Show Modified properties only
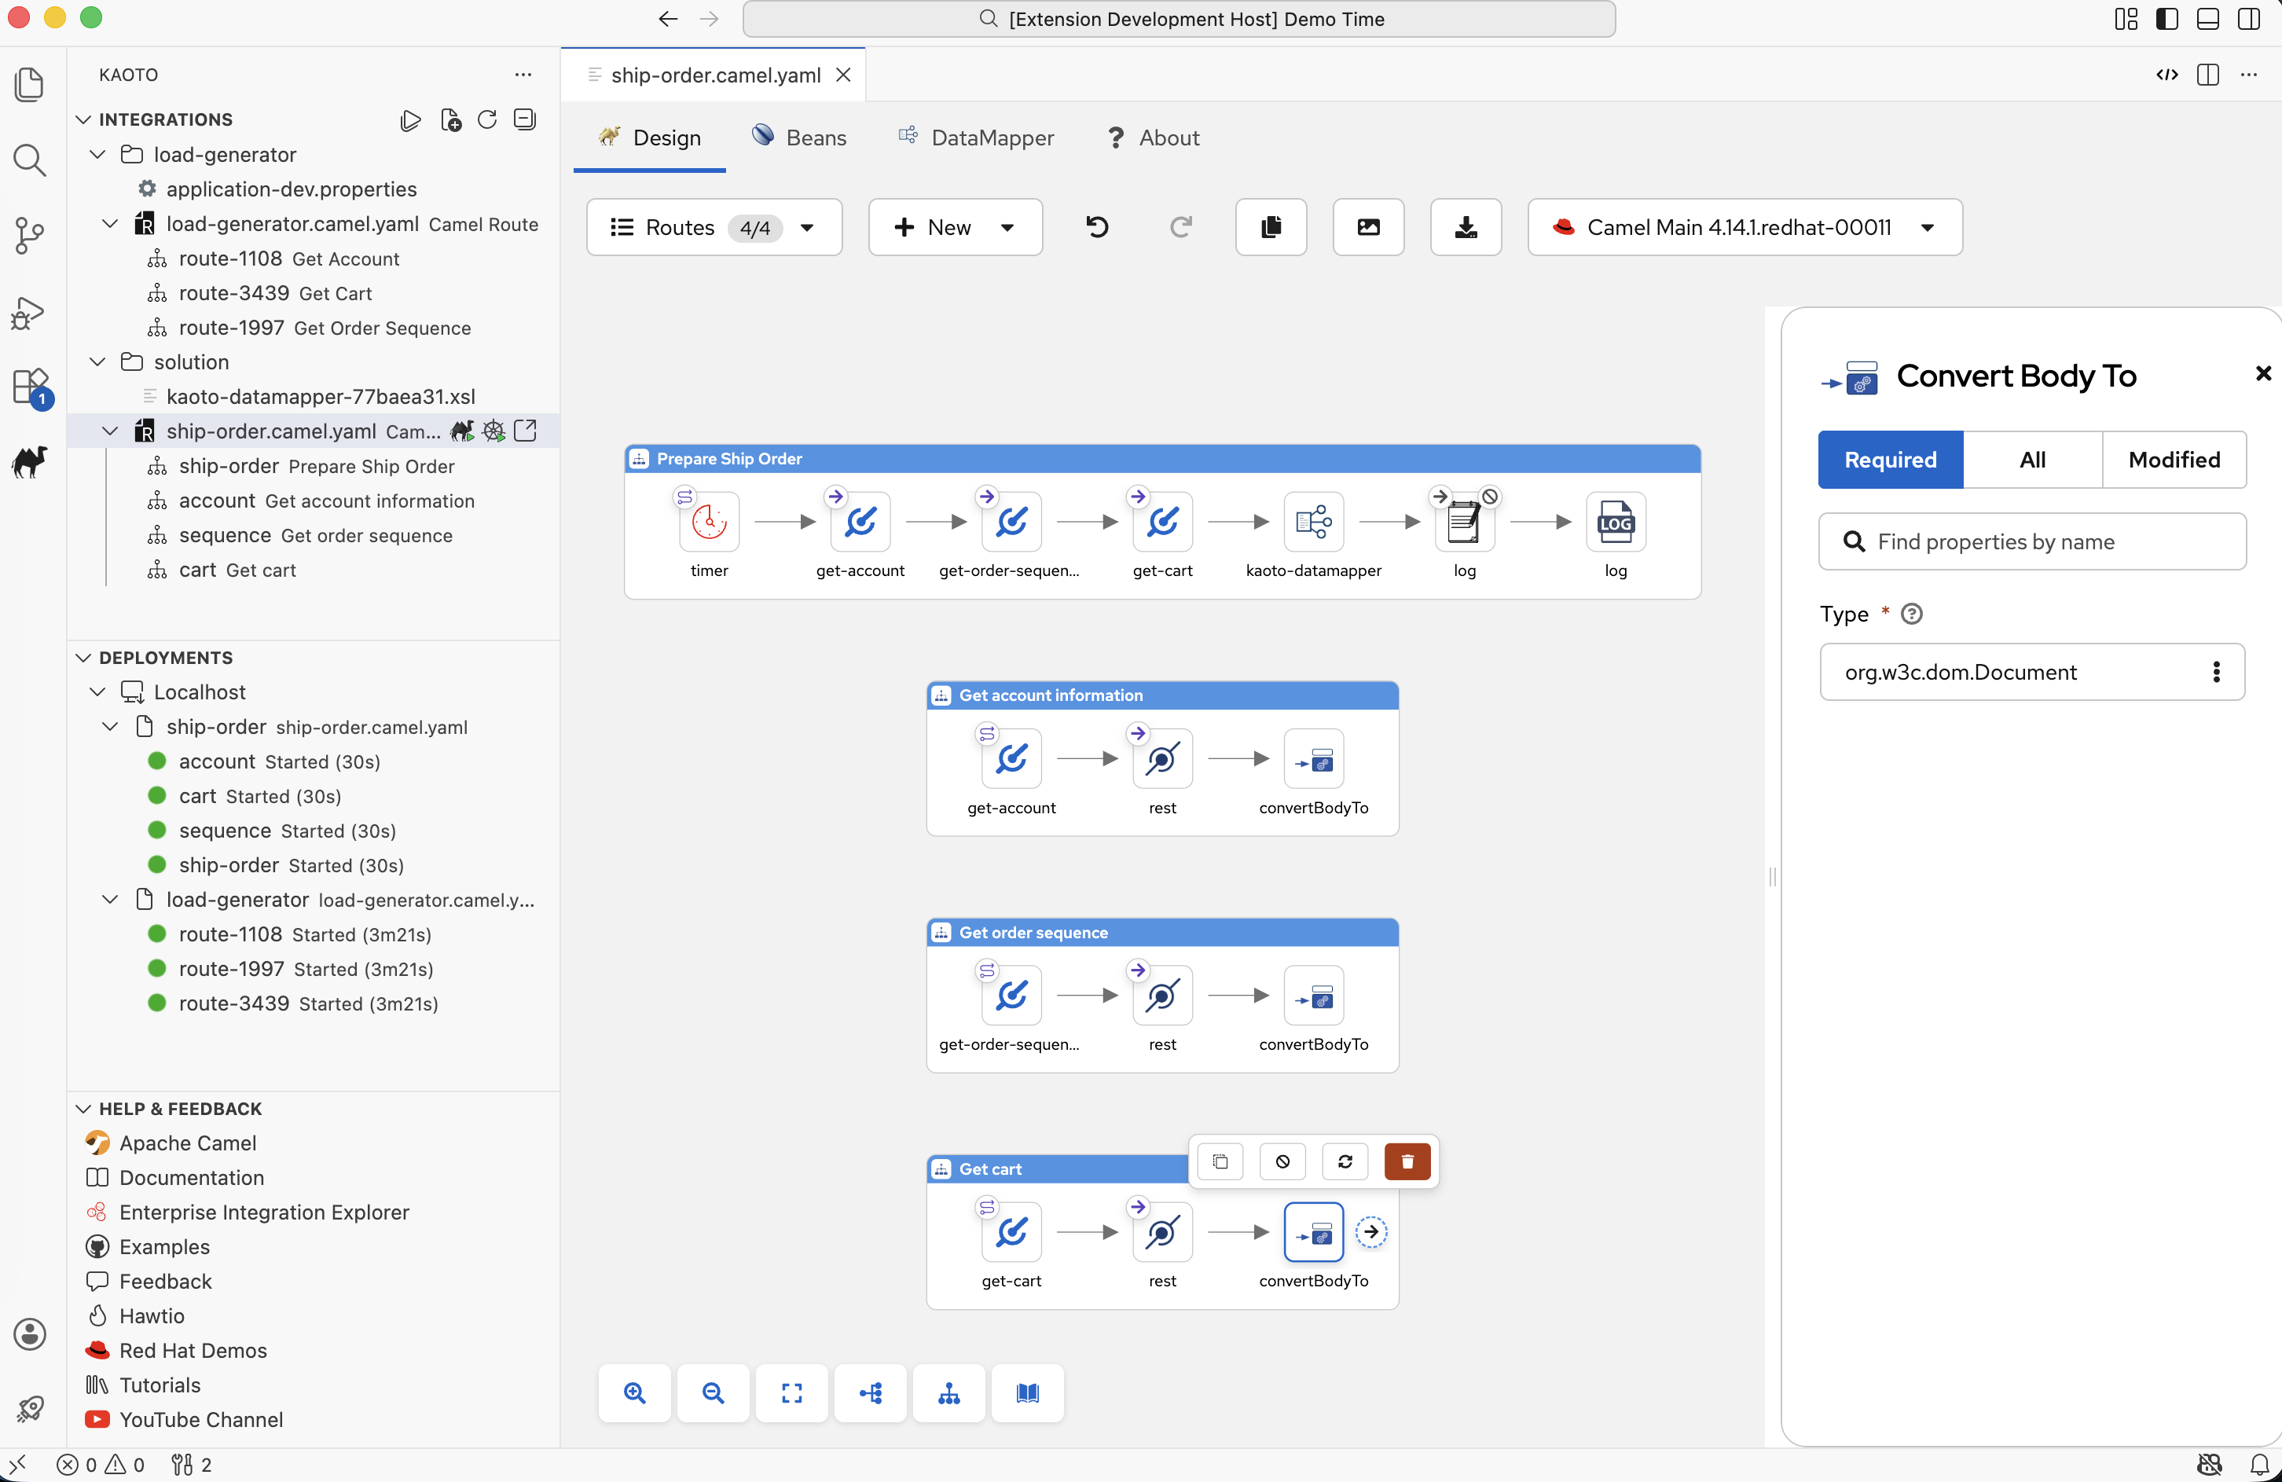 click(2174, 460)
